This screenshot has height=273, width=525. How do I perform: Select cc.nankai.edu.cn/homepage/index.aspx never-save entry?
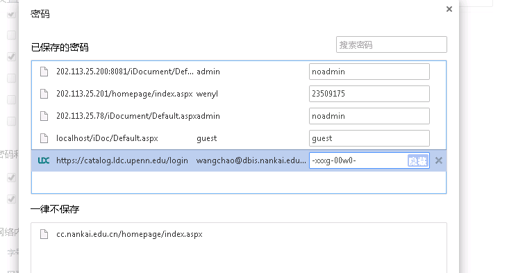click(129, 234)
